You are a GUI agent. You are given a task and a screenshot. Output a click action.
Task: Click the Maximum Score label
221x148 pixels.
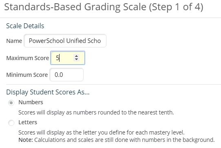tap(28, 58)
